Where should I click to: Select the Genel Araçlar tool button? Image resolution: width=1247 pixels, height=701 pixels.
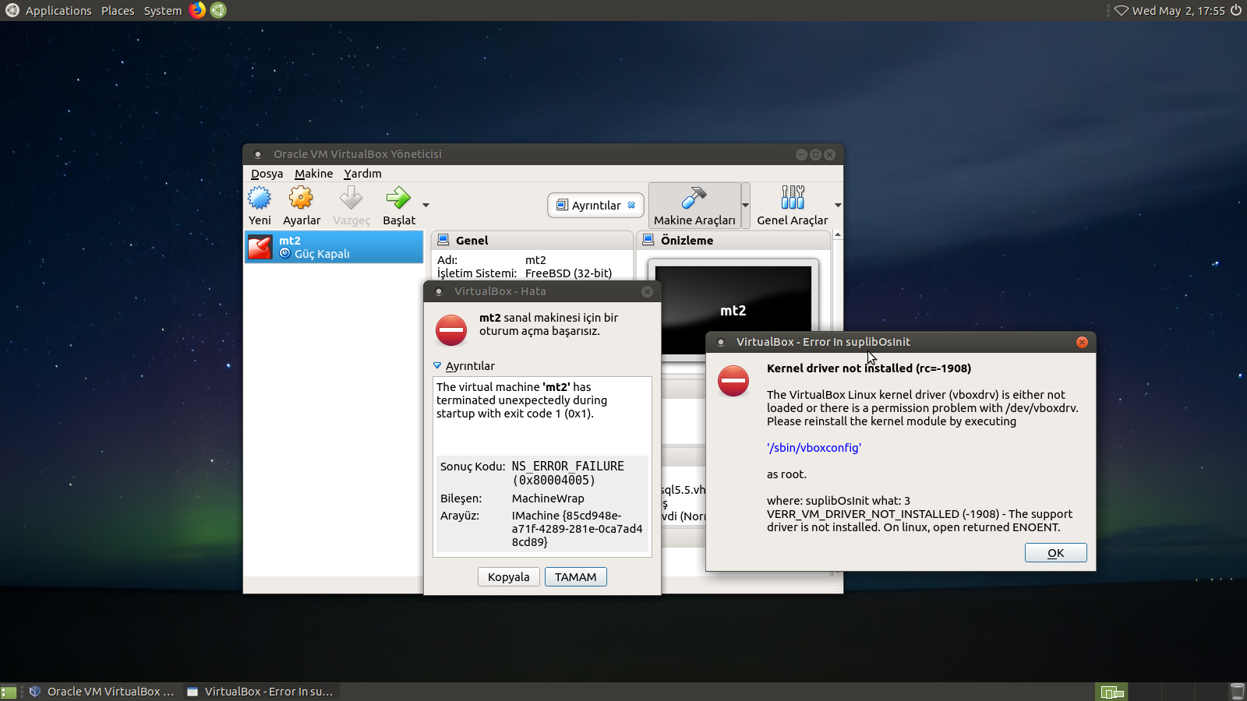click(792, 206)
